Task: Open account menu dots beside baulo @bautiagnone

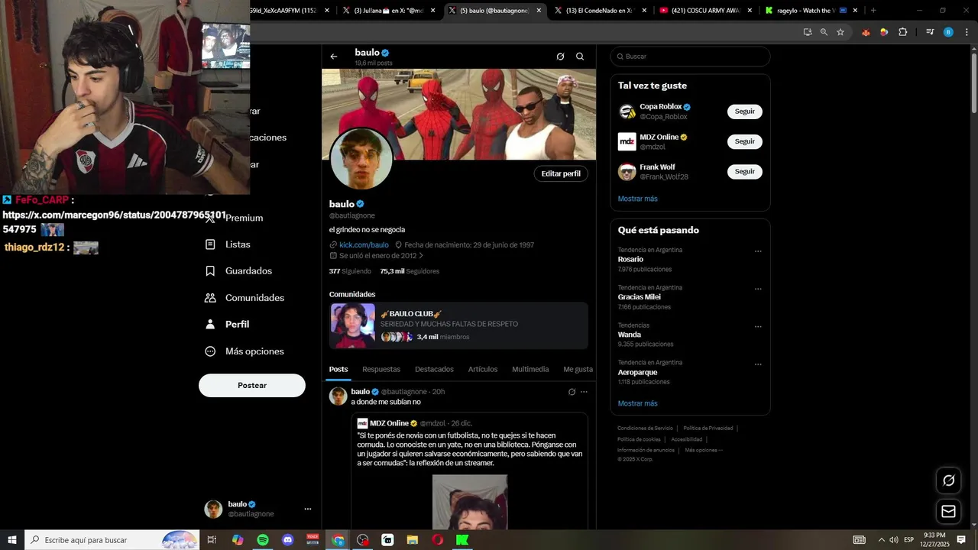Action: point(308,509)
